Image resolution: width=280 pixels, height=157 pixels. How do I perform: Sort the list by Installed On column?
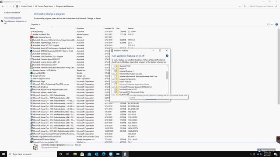(x=109, y=28)
